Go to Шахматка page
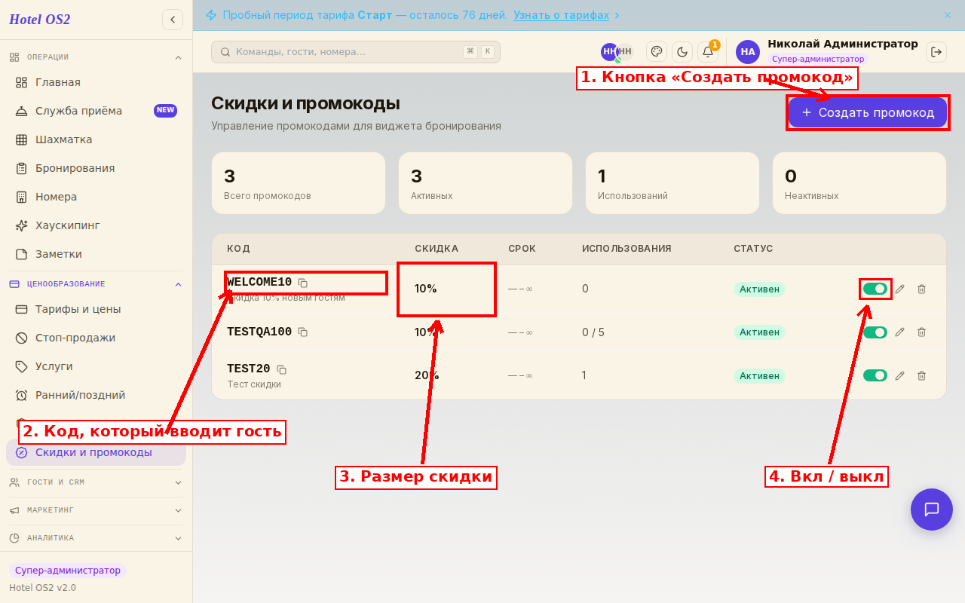Image resolution: width=965 pixels, height=603 pixels. (x=96, y=139)
